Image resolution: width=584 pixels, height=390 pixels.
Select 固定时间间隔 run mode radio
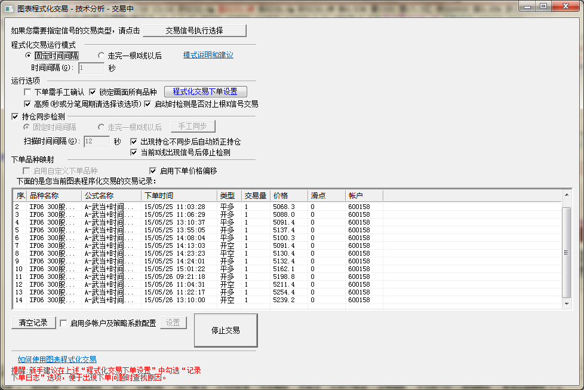(29, 56)
